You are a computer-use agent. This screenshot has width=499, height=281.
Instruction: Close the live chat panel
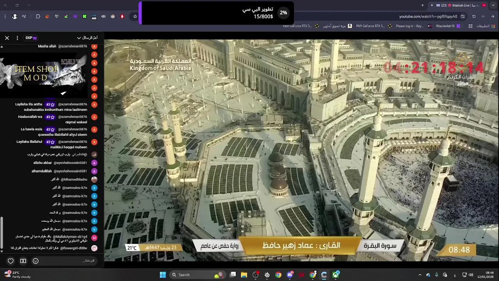coord(7,38)
